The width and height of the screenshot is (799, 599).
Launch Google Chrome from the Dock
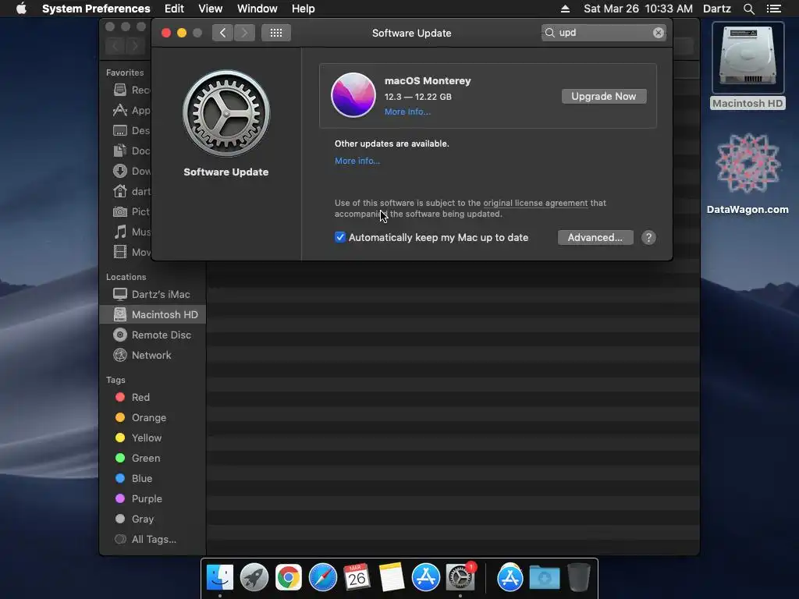point(289,578)
